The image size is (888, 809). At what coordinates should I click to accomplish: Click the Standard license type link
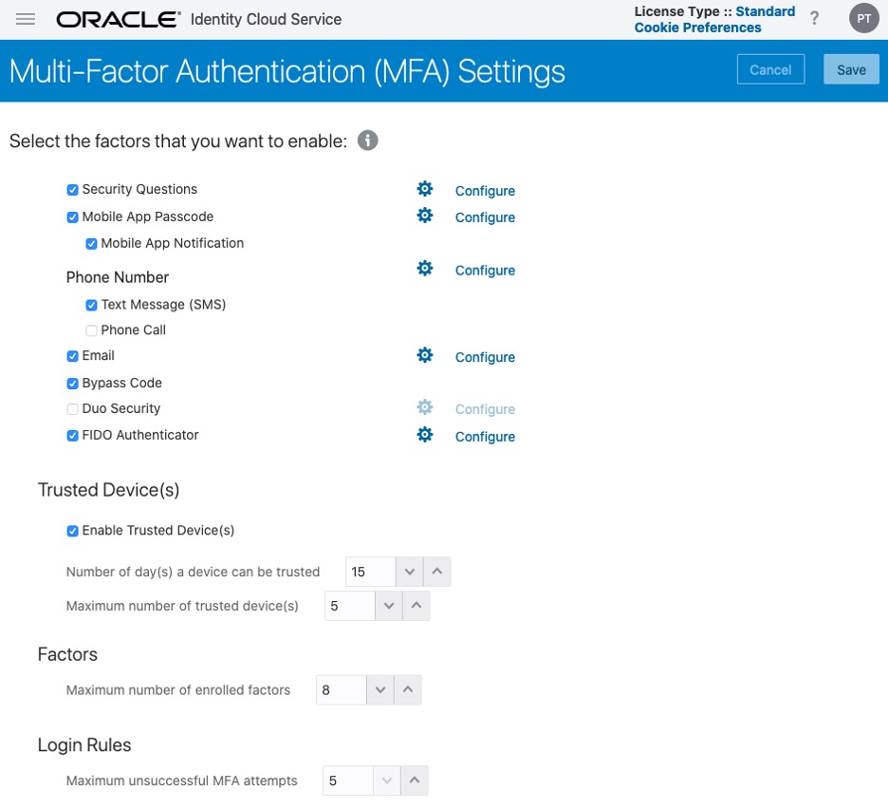point(765,11)
